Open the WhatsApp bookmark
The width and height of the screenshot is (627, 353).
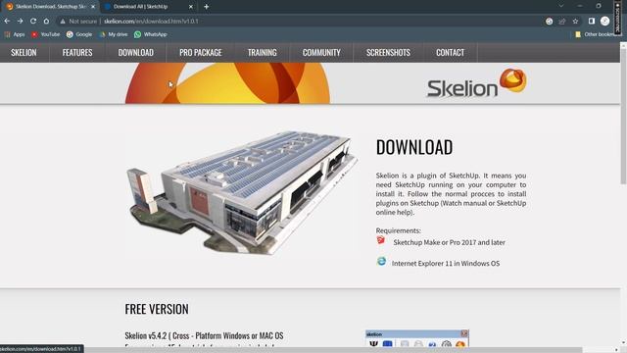tap(151, 34)
